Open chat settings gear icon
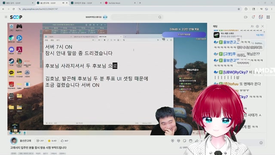Viewport: 275px width, 155px height. click(257, 26)
